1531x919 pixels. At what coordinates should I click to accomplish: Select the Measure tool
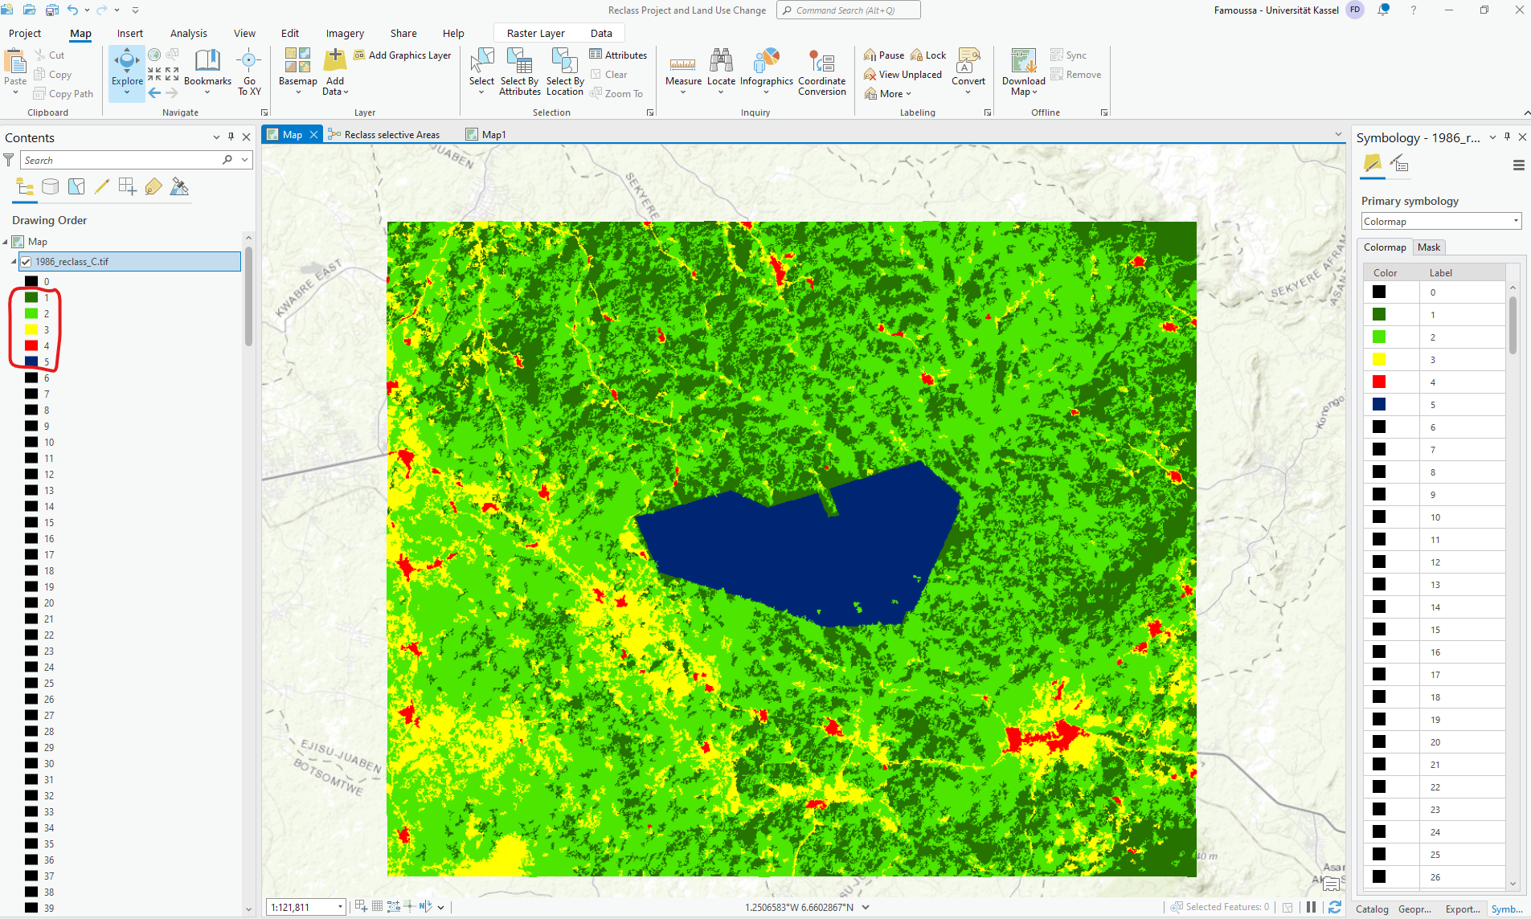click(682, 71)
